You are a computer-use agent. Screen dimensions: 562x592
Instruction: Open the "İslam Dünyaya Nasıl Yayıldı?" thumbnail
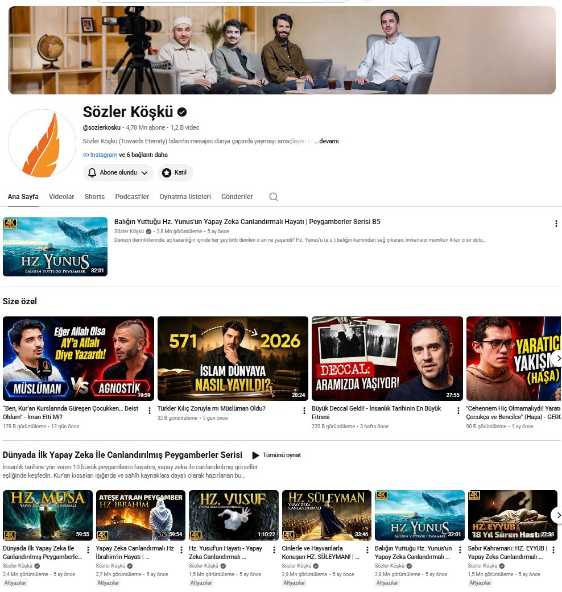coord(233,358)
